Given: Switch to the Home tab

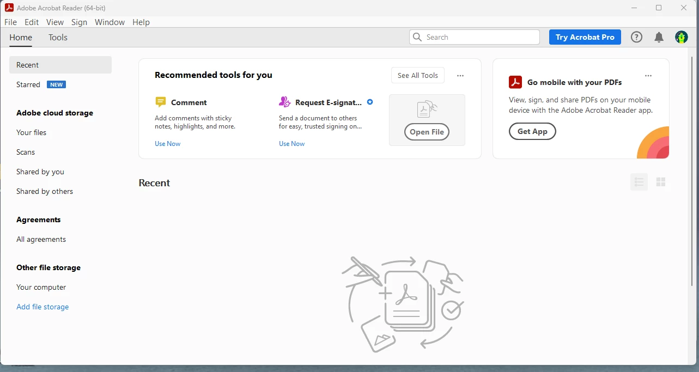Looking at the screenshot, I should tap(21, 38).
